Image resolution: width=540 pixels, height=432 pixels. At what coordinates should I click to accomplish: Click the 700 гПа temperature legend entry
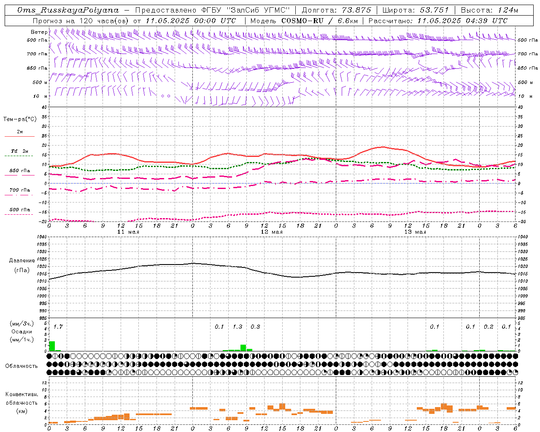point(19,190)
